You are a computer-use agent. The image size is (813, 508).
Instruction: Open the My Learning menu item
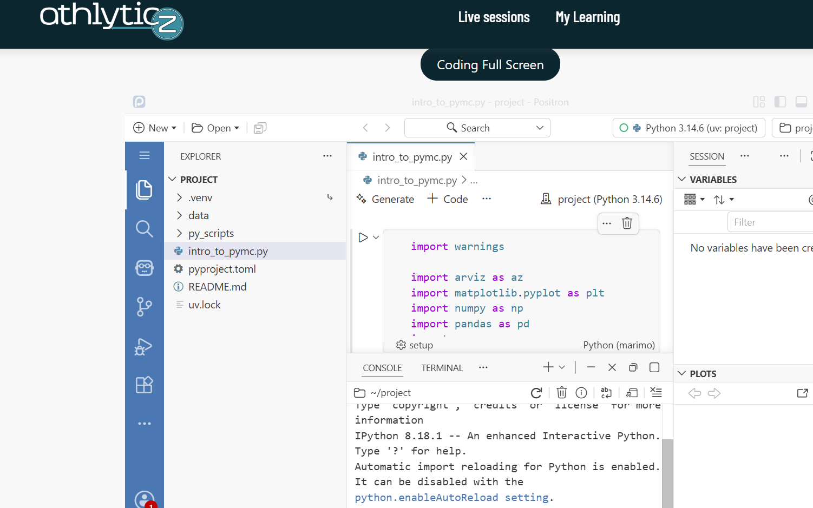588,17
